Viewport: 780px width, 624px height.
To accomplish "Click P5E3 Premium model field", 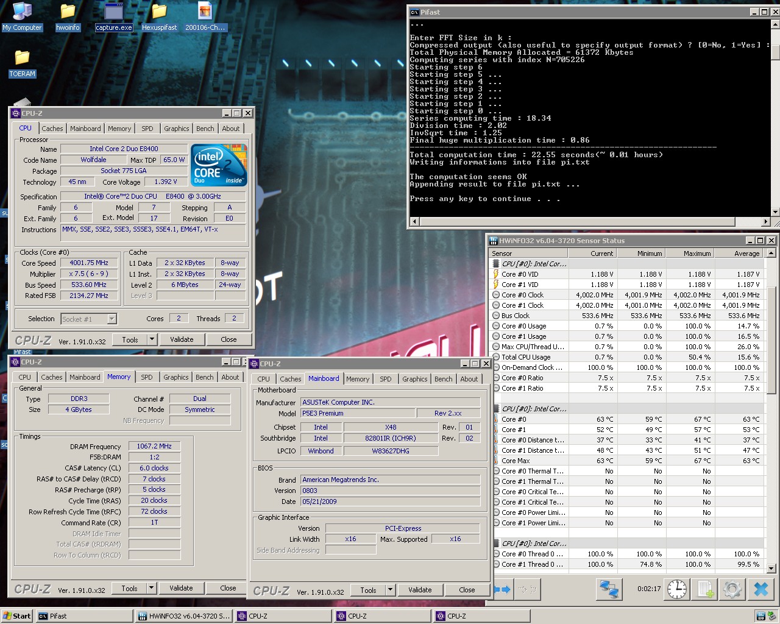I will pyautogui.click(x=358, y=413).
